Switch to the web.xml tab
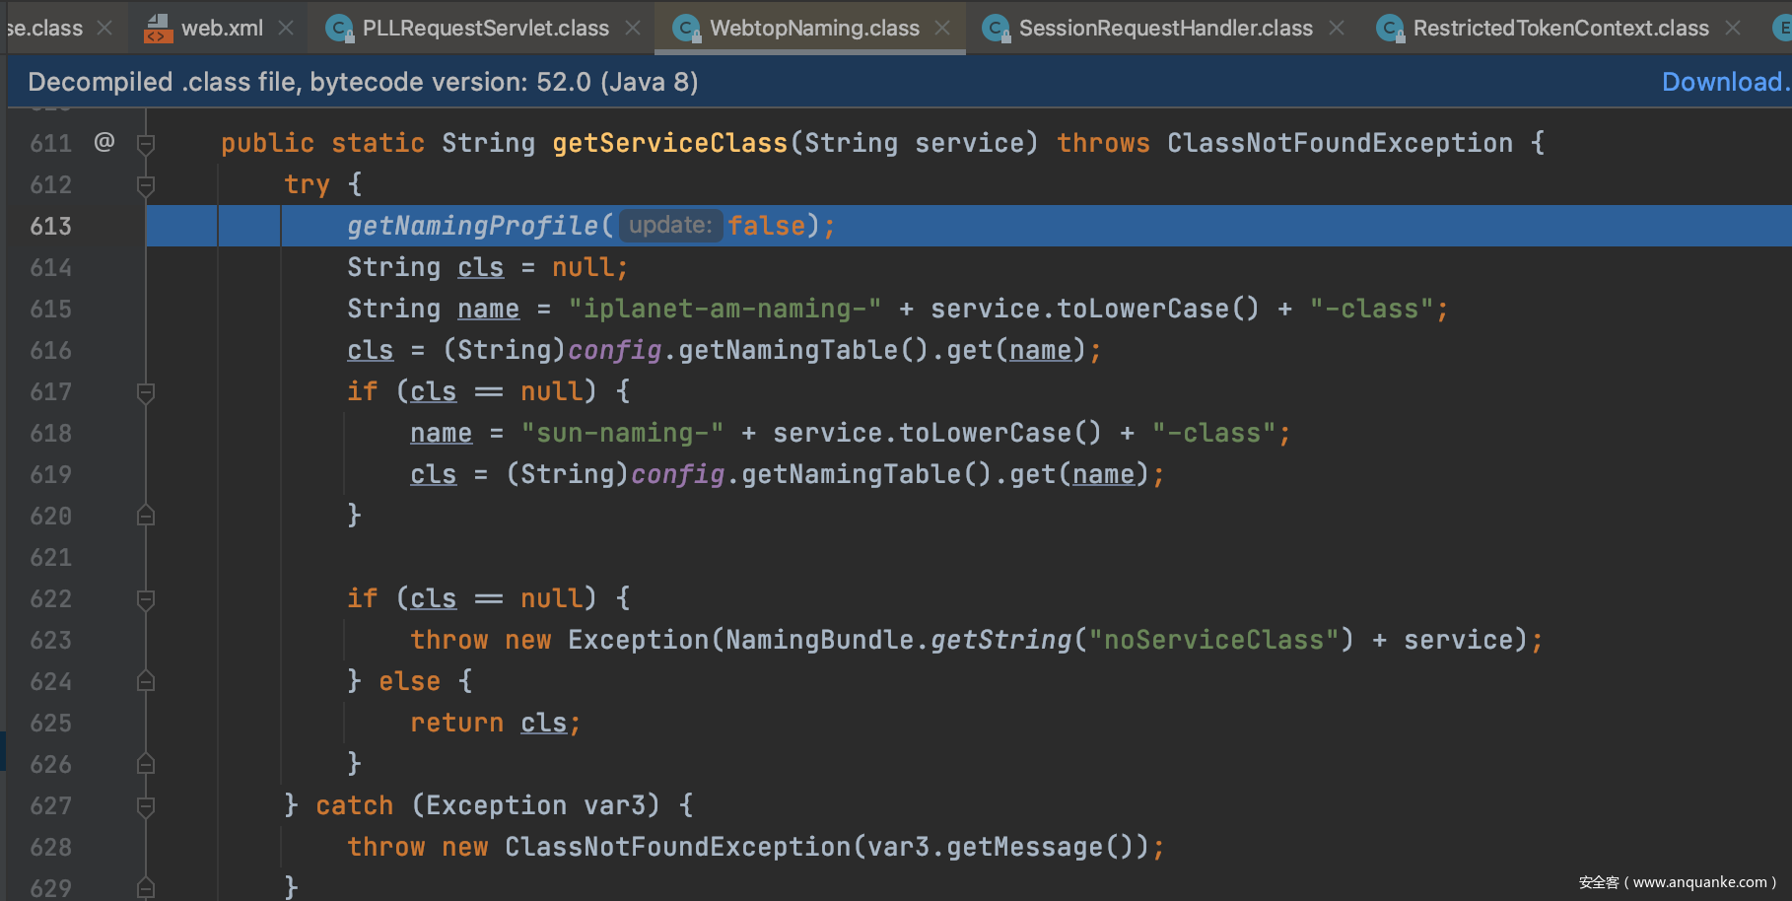Screen dimensions: 1792x901 (221, 28)
